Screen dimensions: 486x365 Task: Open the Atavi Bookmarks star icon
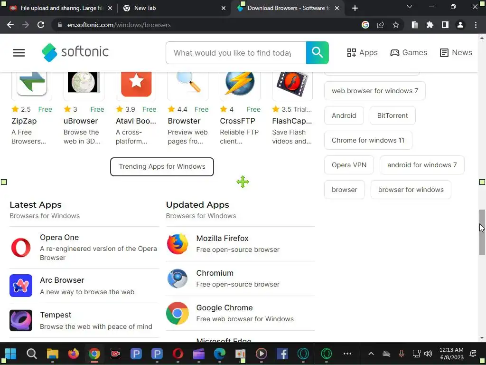pos(136,83)
